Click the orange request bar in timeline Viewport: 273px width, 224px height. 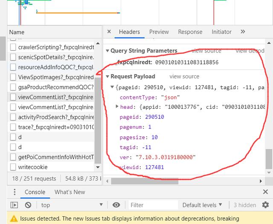pyautogui.click(x=78, y=13)
